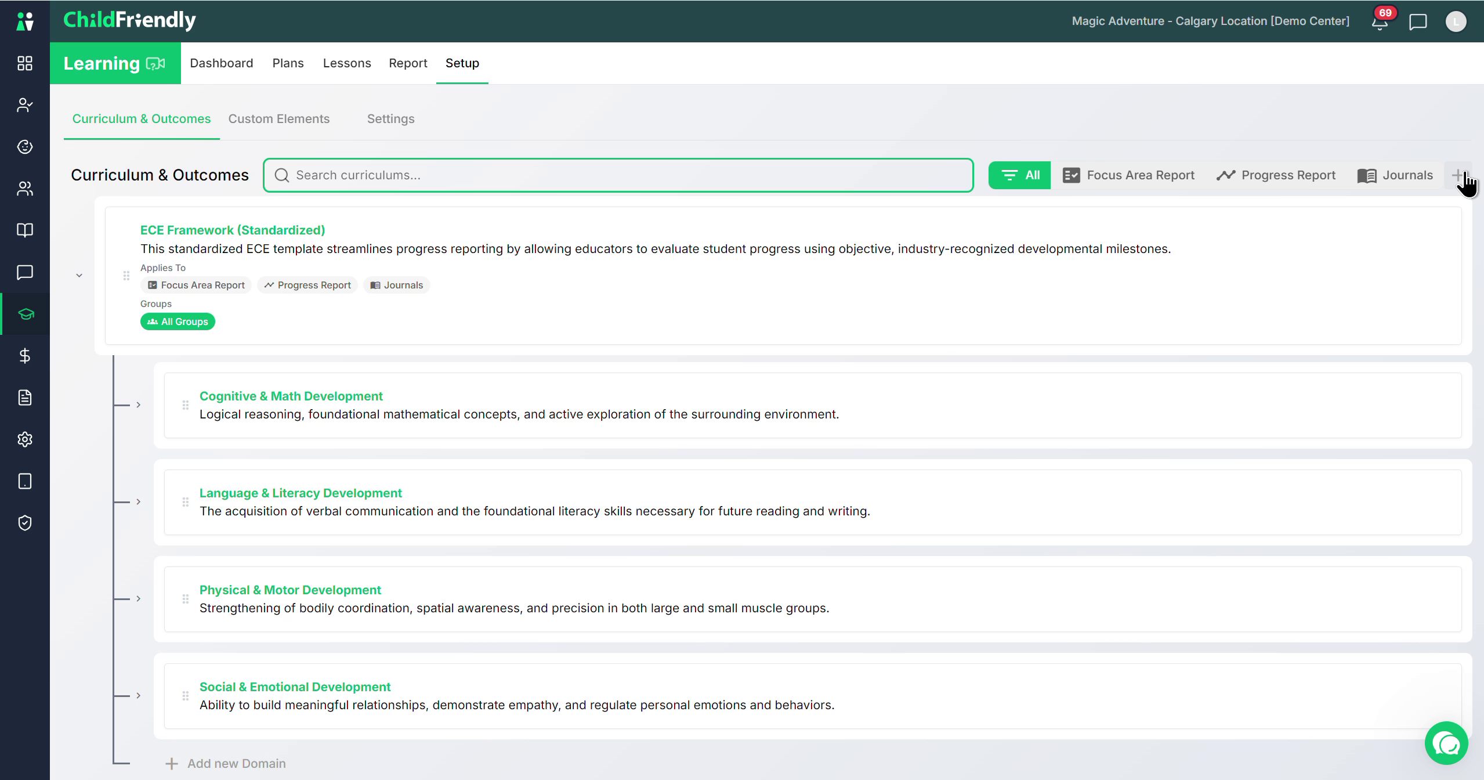Open Social & Emotional Development title
Viewport: 1484px width, 780px height.
pyautogui.click(x=295, y=687)
